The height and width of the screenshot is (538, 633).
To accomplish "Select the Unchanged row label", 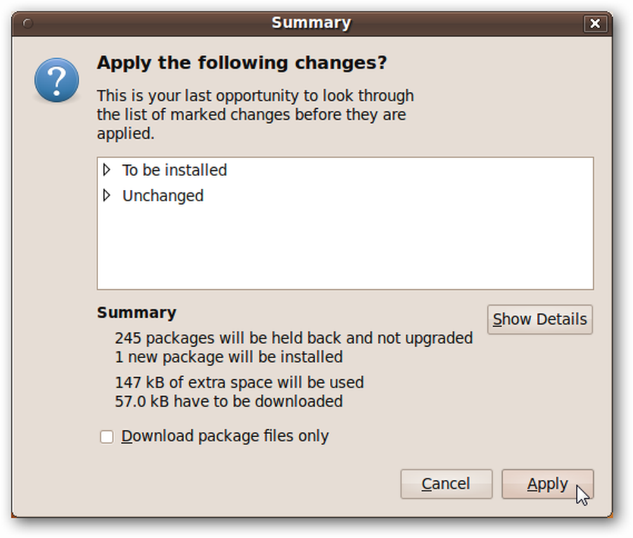I will point(163,196).
